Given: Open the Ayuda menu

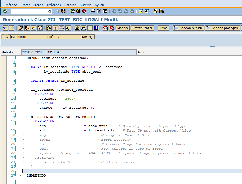Looking at the screenshot, I should pos(99,5).
